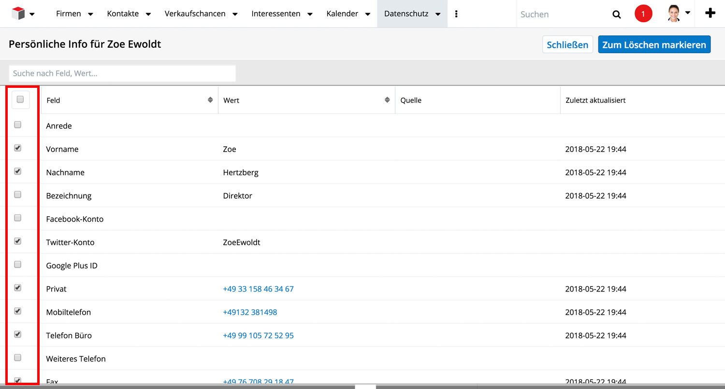Viewport: 725px width, 389px height.
Task: Open the Interessenten module tab
Action: click(275, 14)
